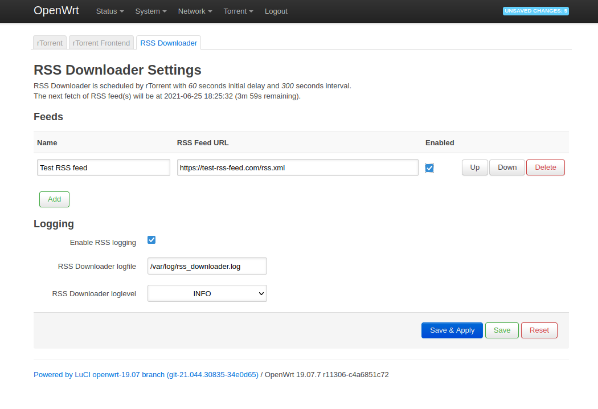Click the 'RSS Feed URL' column header

(203, 142)
